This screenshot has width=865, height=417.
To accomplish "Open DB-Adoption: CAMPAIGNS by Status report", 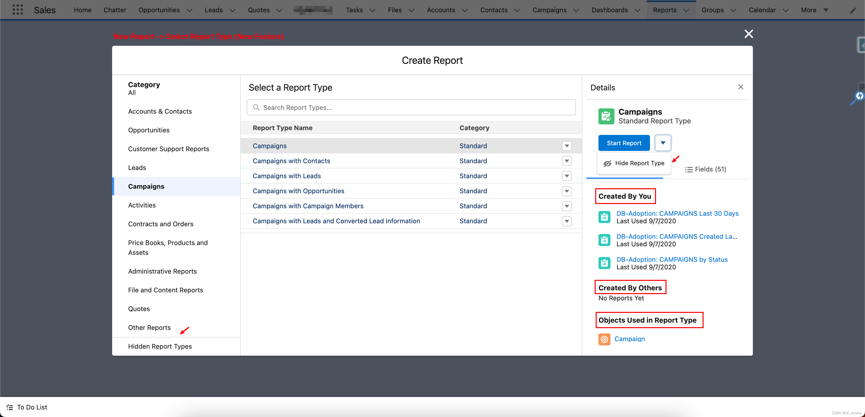I will [x=672, y=260].
